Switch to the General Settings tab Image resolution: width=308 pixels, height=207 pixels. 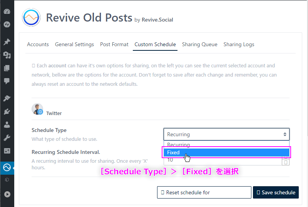coord(74,44)
